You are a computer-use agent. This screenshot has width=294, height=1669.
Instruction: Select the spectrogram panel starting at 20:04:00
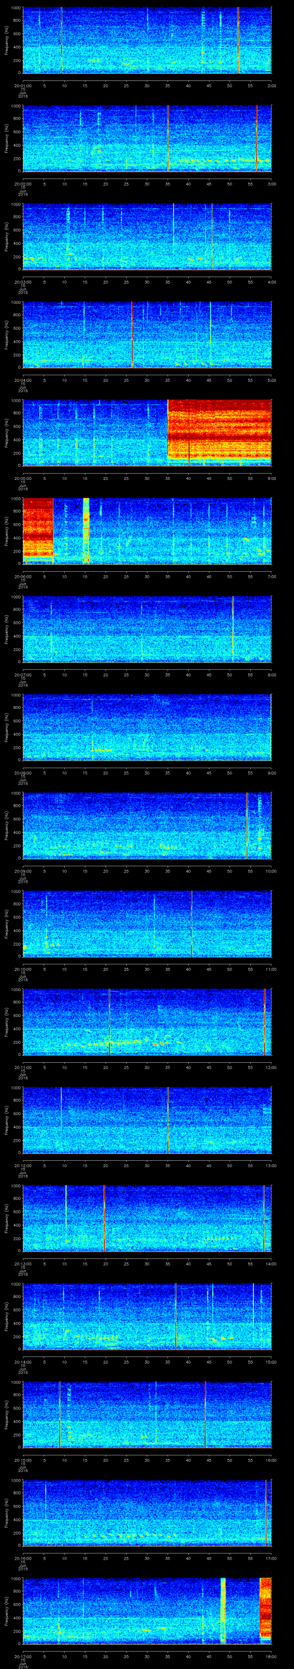[147, 335]
